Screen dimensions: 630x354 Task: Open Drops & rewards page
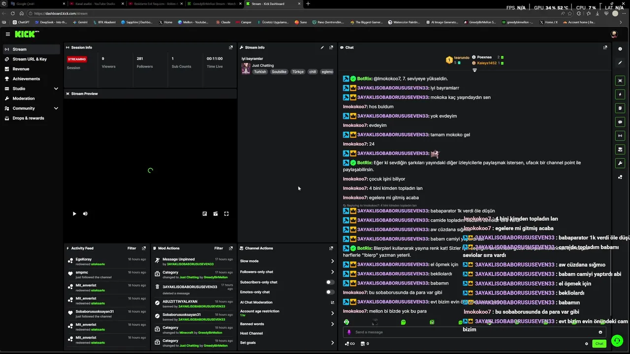[x=31, y=118]
